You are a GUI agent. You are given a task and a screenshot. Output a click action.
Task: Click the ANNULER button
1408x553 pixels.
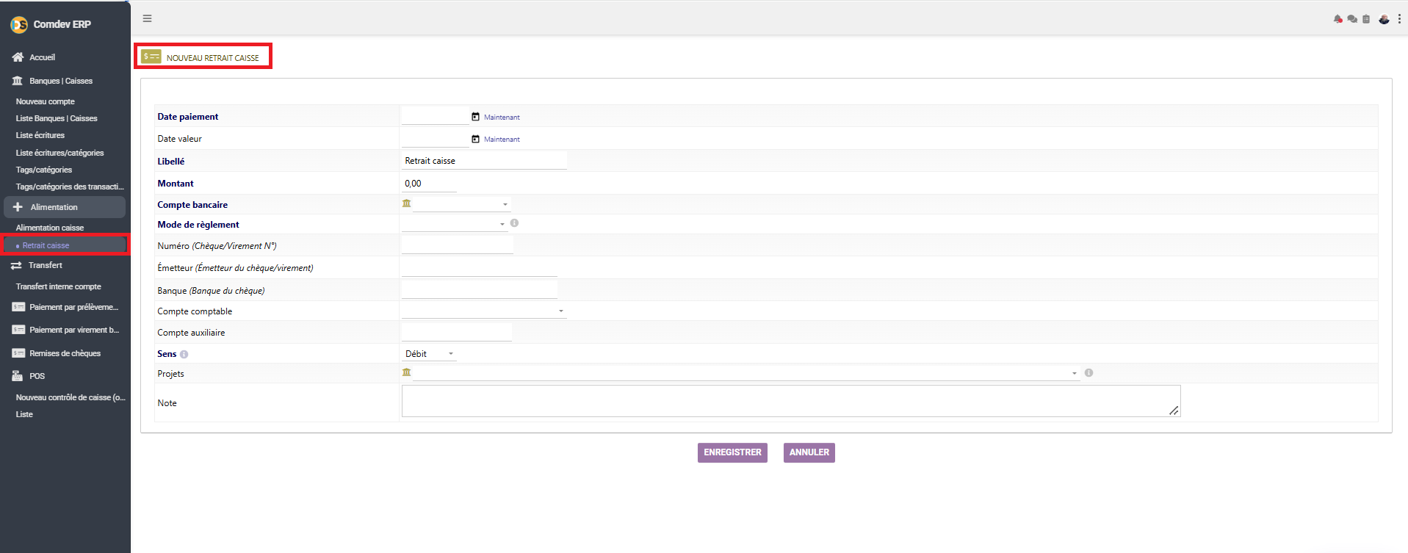[x=809, y=452]
